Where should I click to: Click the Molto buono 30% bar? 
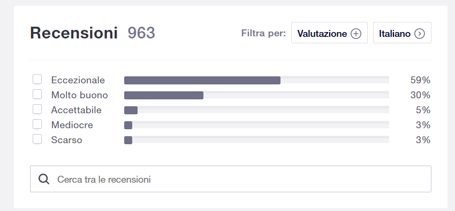point(256,95)
